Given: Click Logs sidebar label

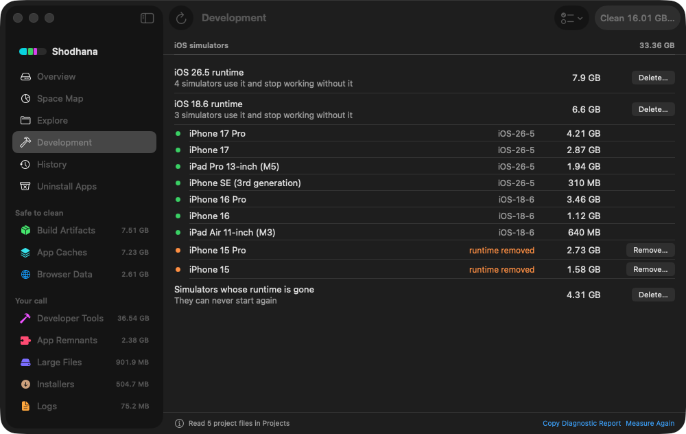Looking at the screenshot, I should (x=47, y=406).
